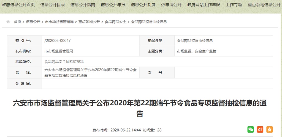Viewport: 282px width, 137px height.
Task: Select index number /202006-00047
Action: 58,41
